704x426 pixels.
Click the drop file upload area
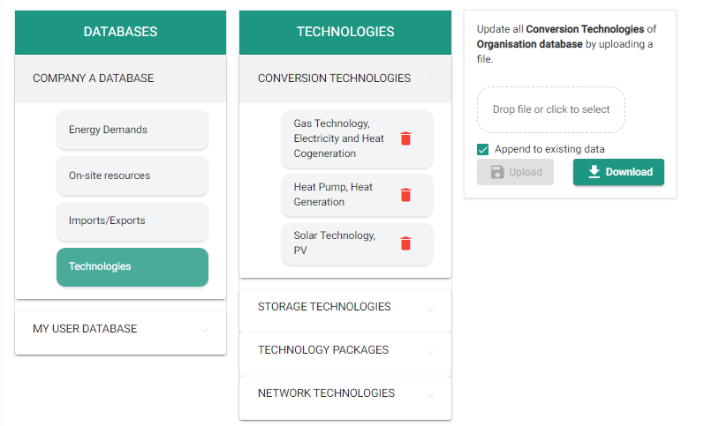click(551, 109)
